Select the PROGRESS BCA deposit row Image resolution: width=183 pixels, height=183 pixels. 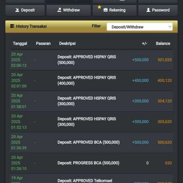91,163
